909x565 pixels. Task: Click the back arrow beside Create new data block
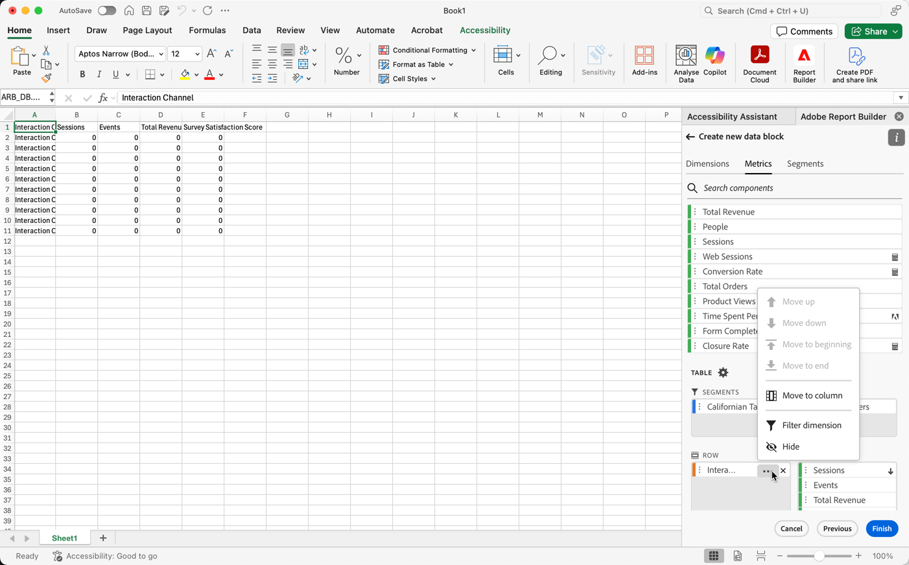pos(690,137)
